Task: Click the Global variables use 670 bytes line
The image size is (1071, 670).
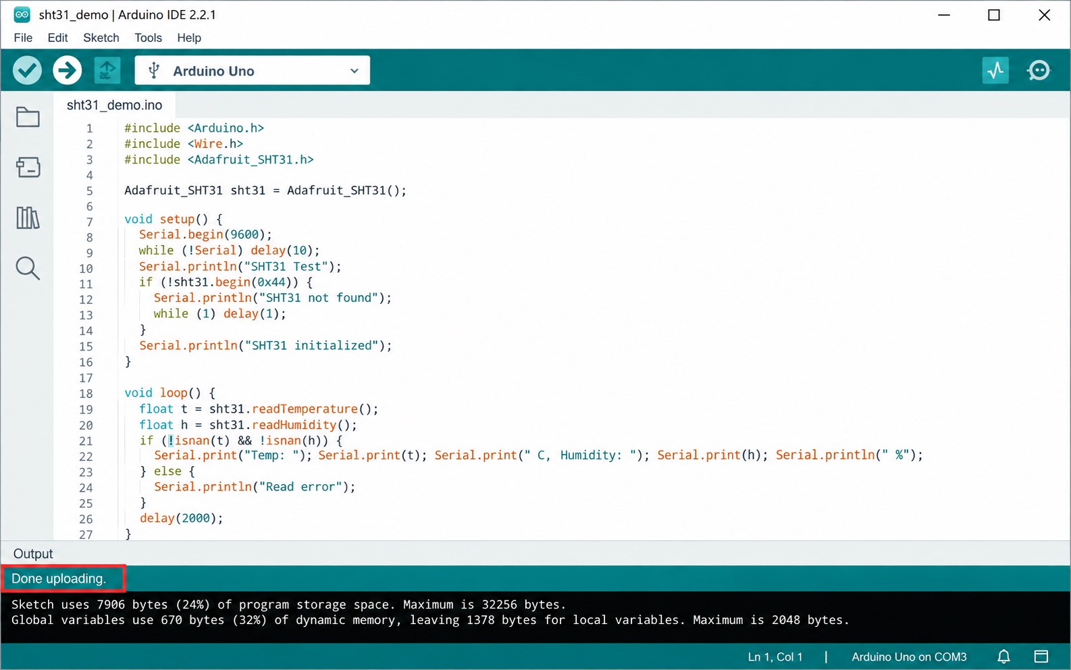Action: pyautogui.click(x=430, y=620)
